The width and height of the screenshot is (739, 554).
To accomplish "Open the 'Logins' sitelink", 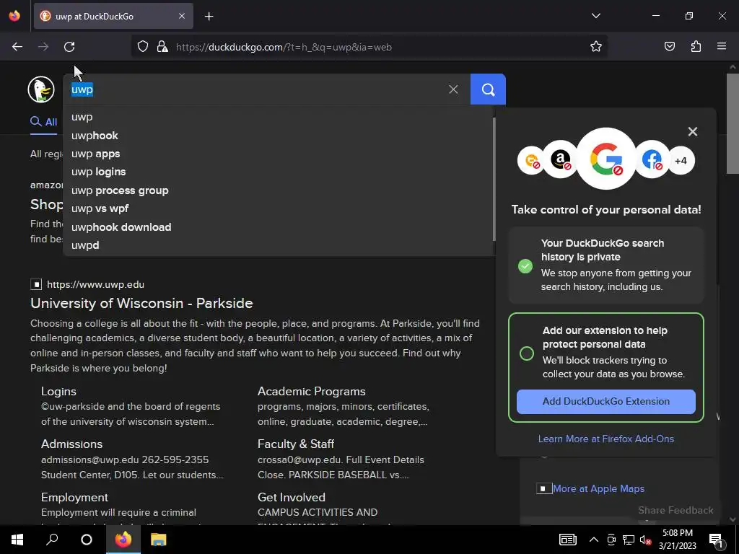I will (58, 392).
